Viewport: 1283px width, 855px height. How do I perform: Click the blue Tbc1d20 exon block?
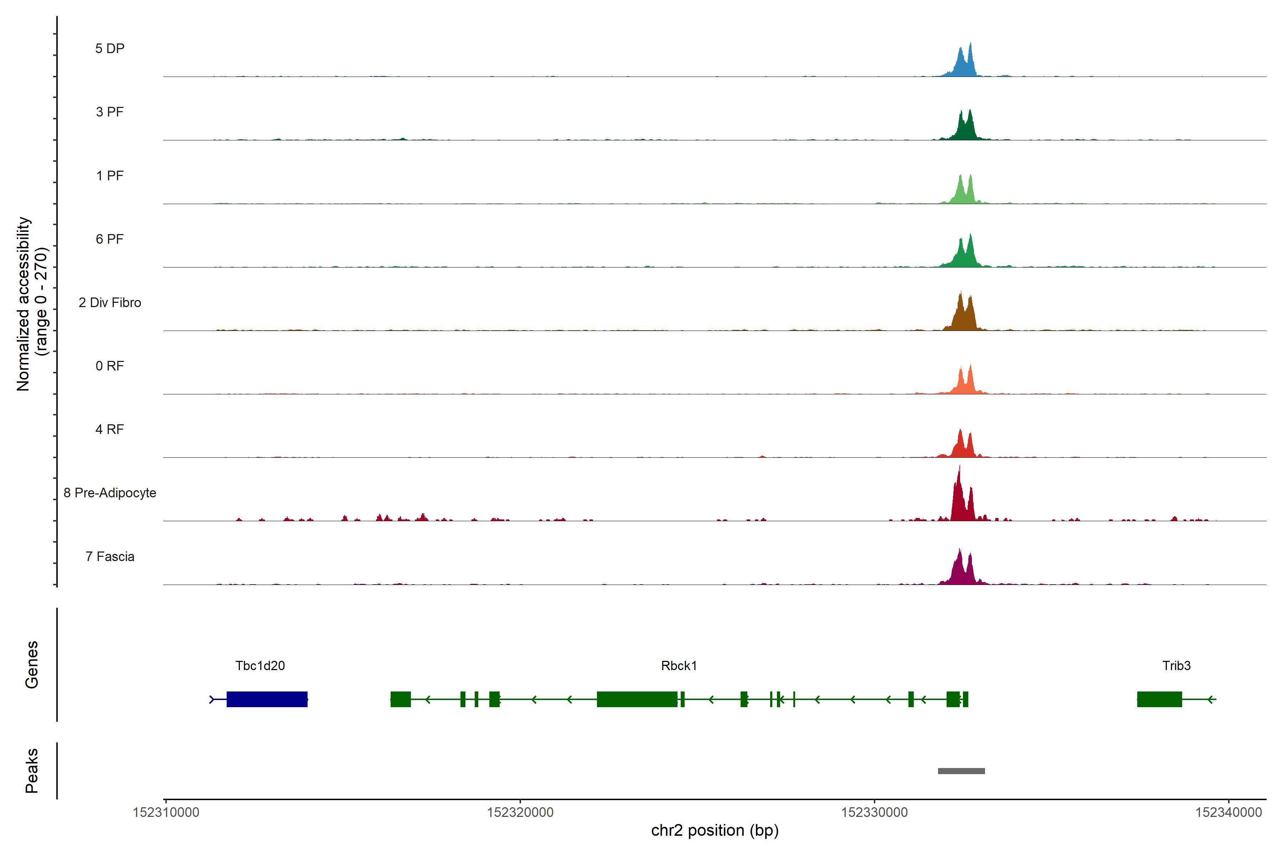(267, 699)
